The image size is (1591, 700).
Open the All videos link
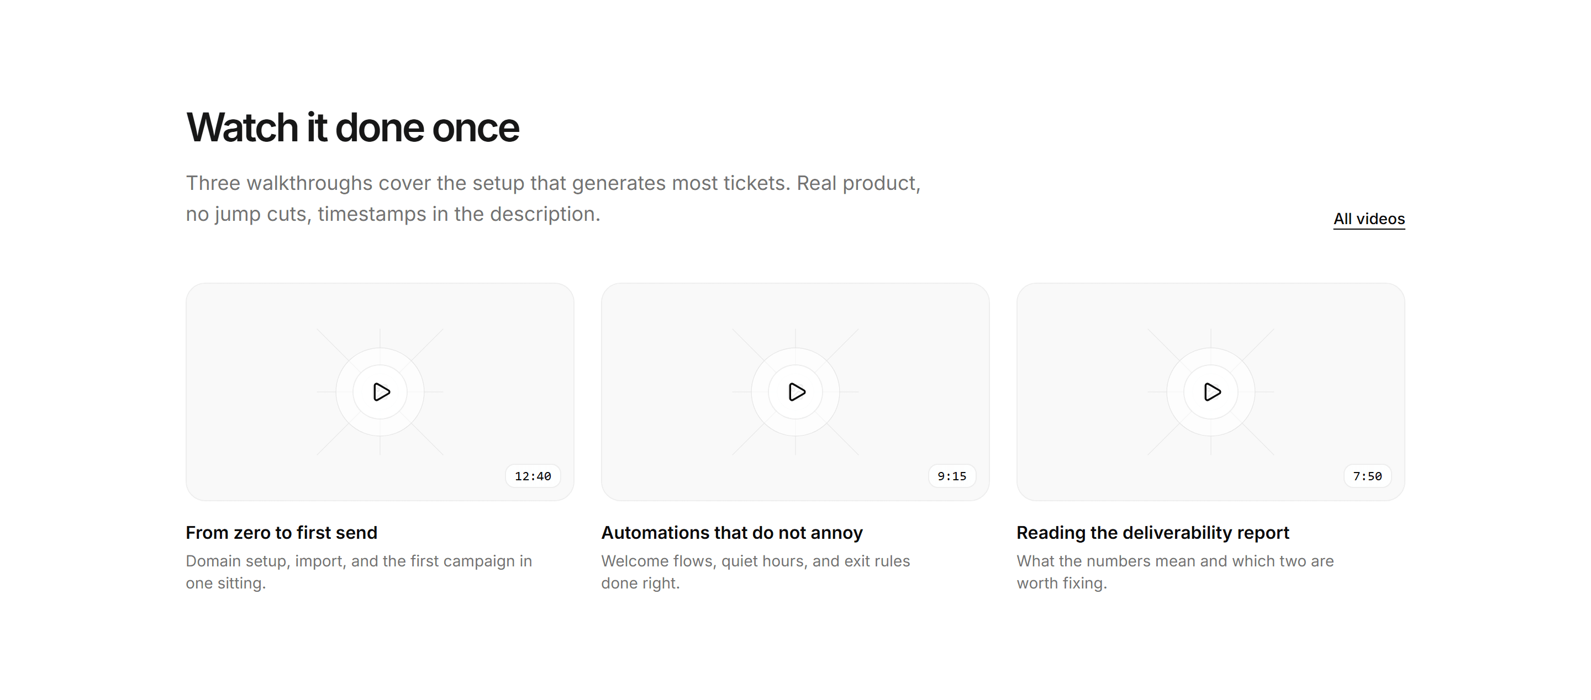coord(1369,219)
